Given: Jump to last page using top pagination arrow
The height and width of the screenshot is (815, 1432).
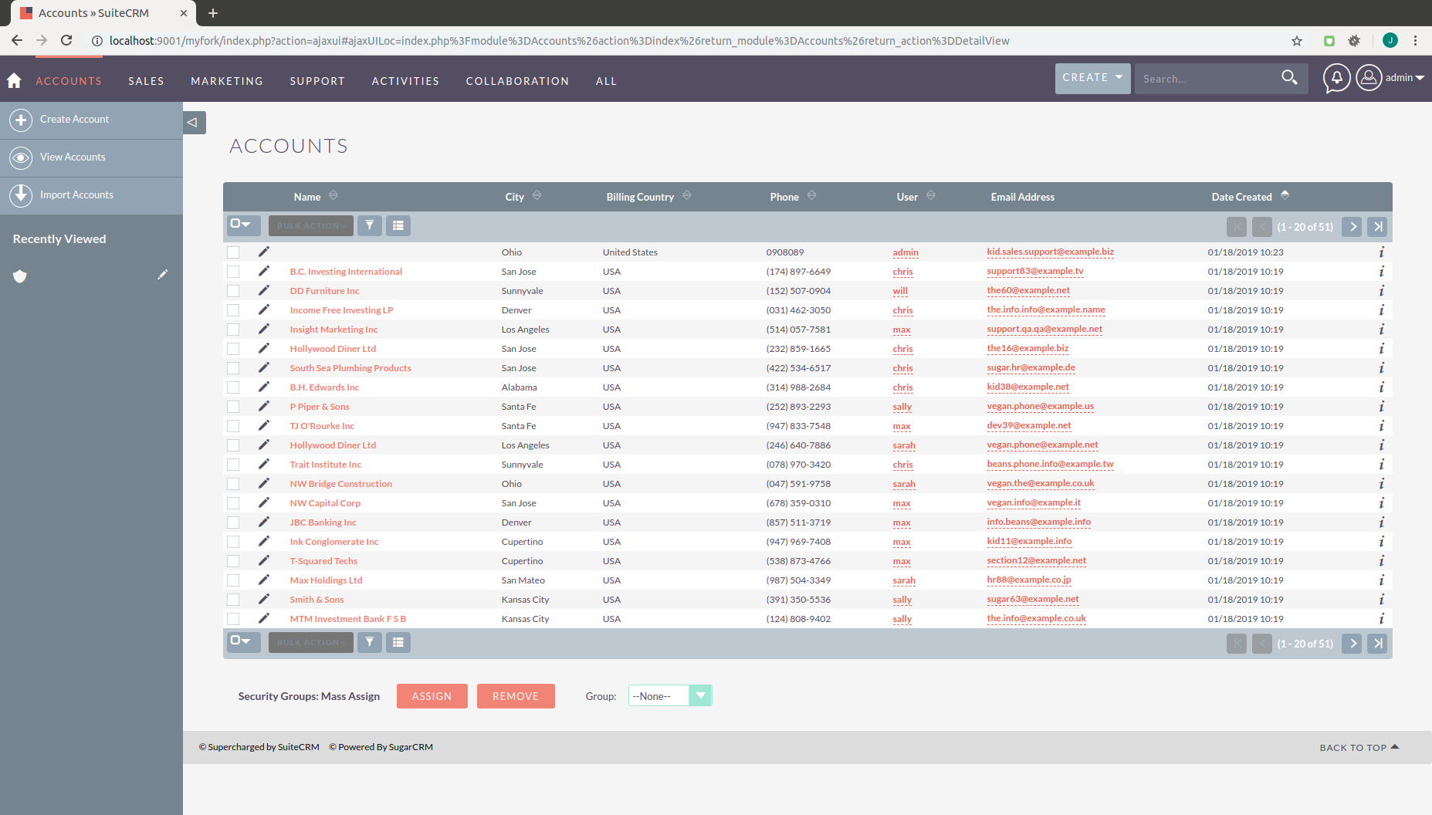Looking at the screenshot, I should point(1377,227).
